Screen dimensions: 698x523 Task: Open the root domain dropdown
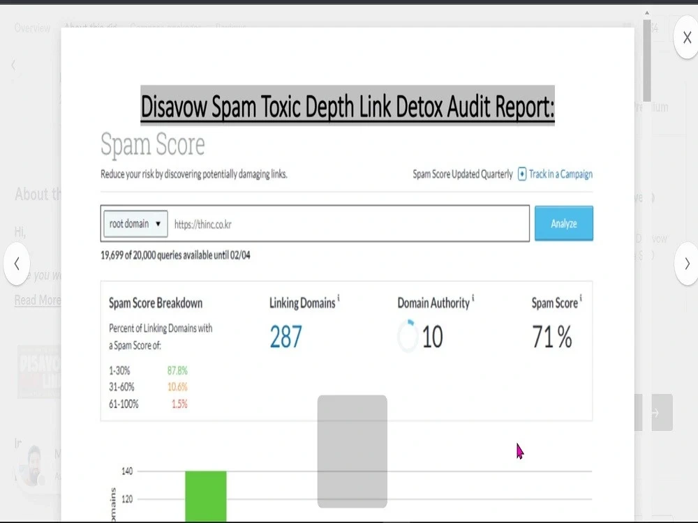135,224
